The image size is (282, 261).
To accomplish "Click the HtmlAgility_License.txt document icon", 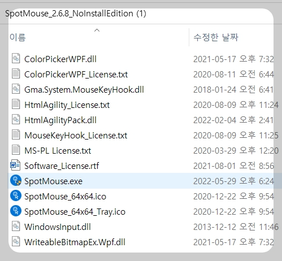I will [x=16, y=104].
